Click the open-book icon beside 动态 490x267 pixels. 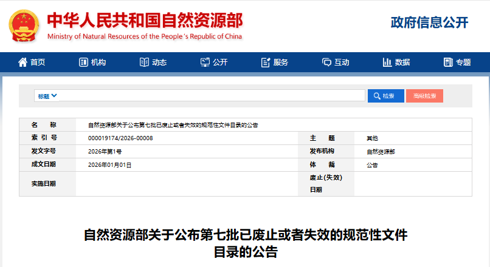click(x=144, y=62)
